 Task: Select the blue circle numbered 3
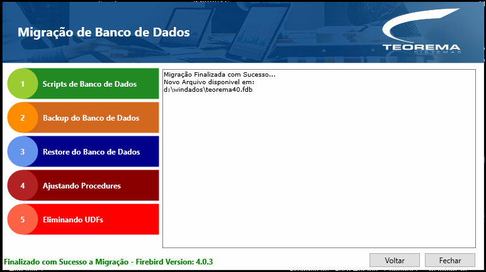coord(23,152)
